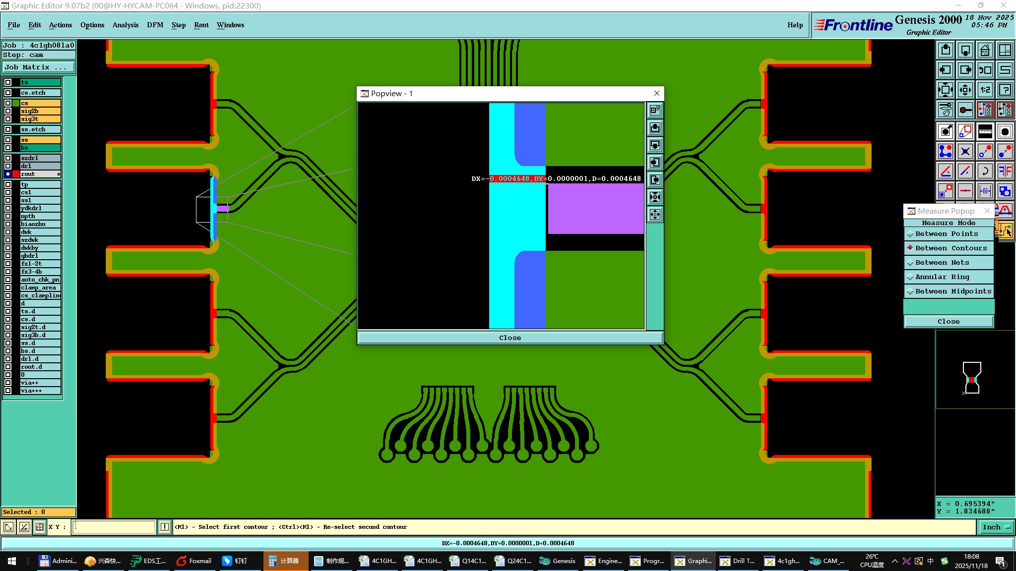
Task: Open the DFM menu
Action: 155,25
